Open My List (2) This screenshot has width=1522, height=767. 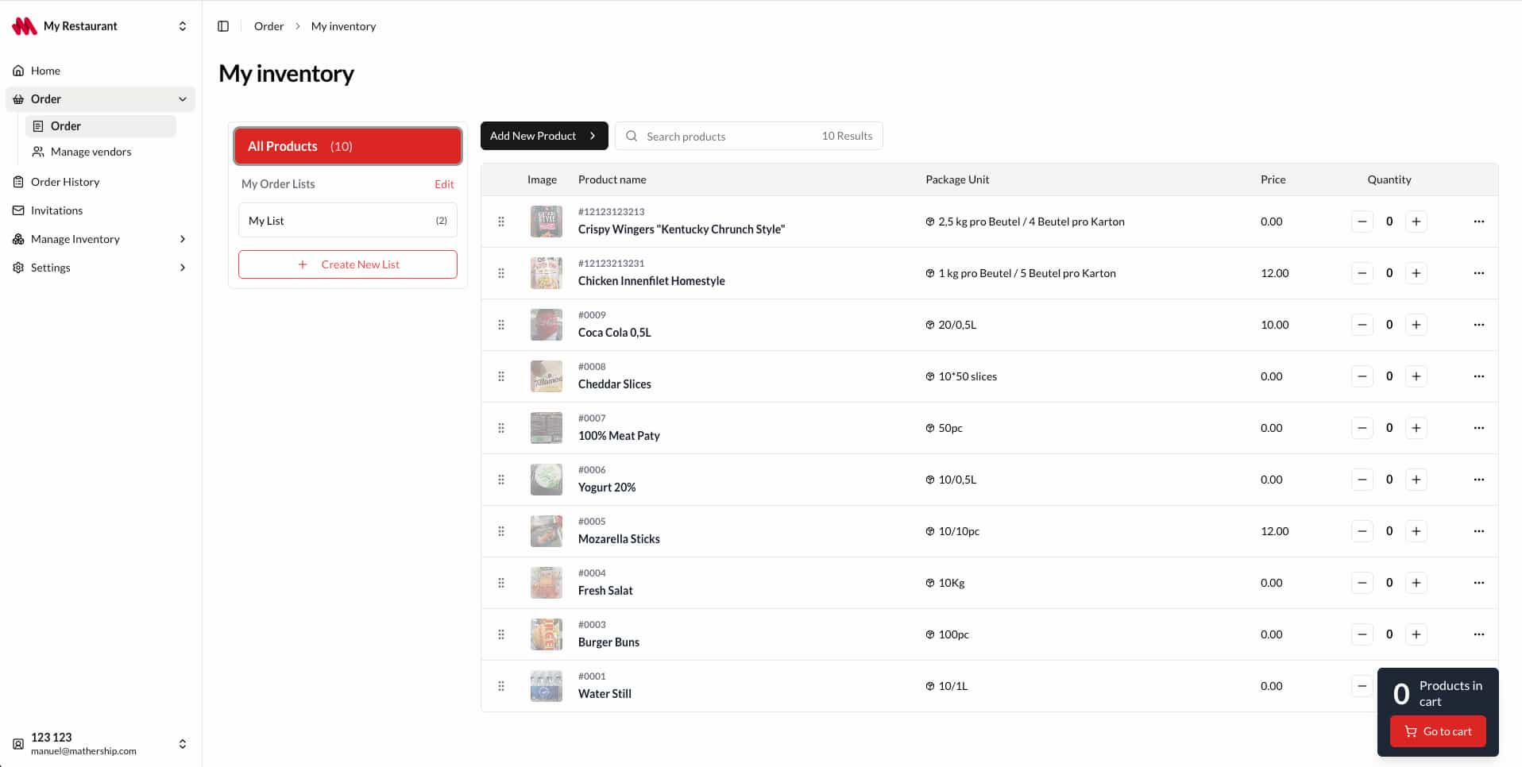click(x=348, y=221)
